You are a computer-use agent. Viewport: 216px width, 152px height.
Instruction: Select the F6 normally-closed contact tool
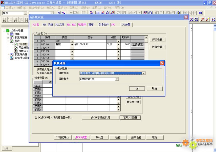tap(16, 20)
